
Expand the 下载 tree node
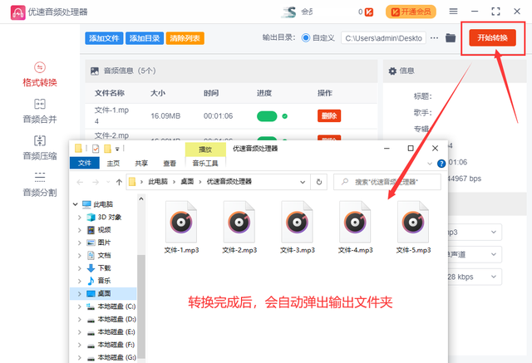[x=80, y=268]
